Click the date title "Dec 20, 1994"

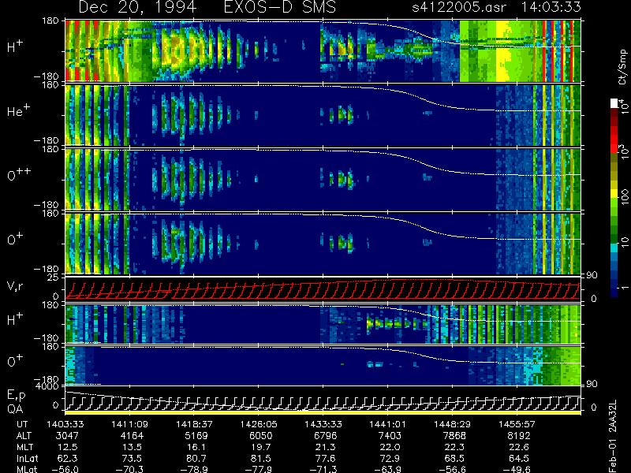[137, 7]
